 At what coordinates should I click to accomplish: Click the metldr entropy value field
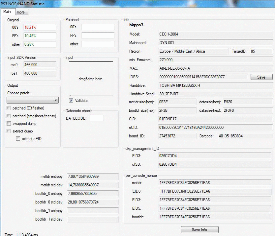click(93, 177)
